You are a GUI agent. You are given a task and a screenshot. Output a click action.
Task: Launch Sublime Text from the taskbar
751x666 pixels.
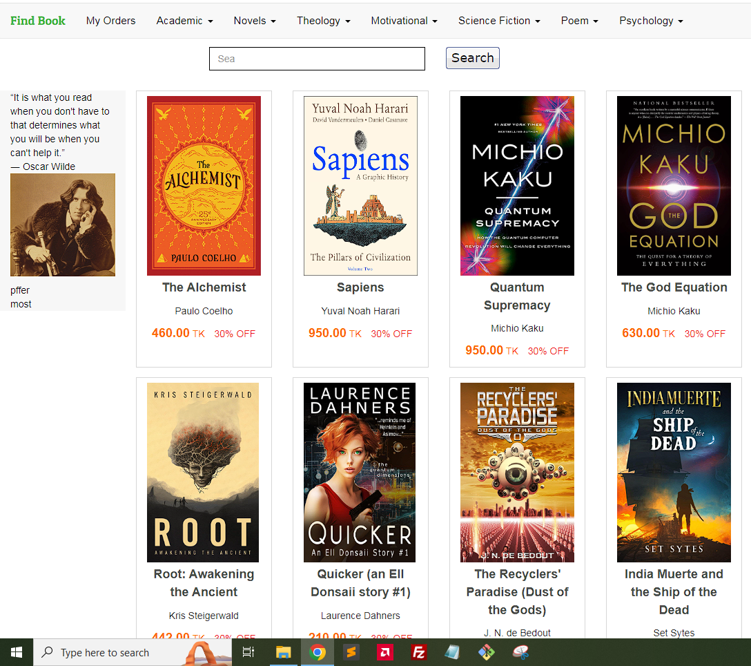(351, 651)
